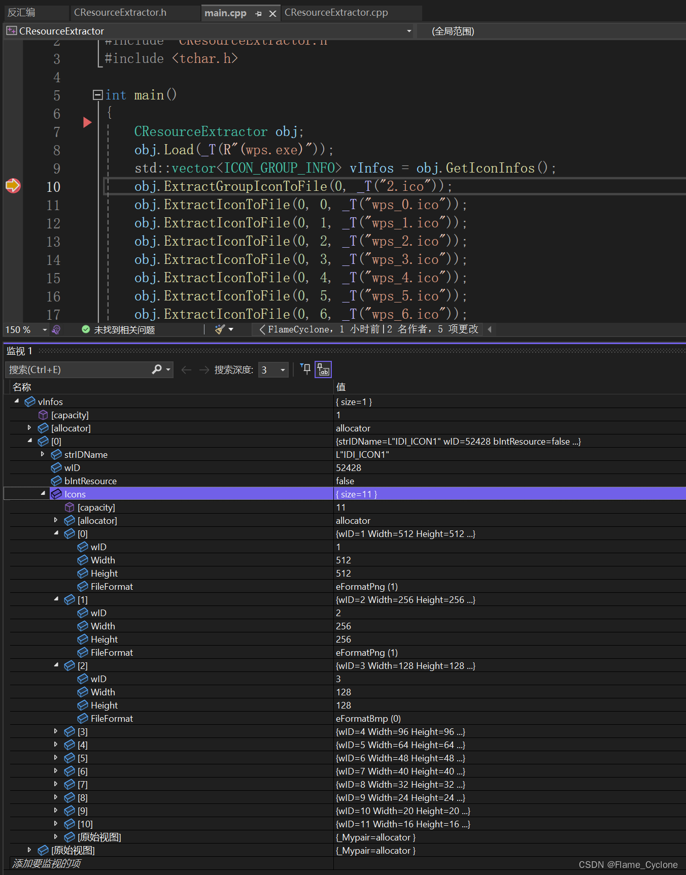The width and height of the screenshot is (686, 875).
Task: Click the red run marker near line 7
Action: (87, 122)
